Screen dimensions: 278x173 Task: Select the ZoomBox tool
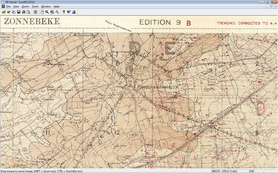click(x=52, y=12)
